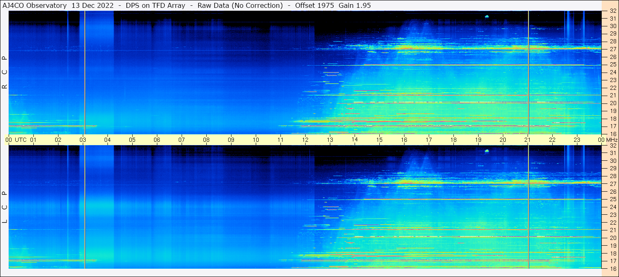Screen dimensions: 619x277
Task: Click the 18 hour label on time axis
Action: click(x=453, y=140)
